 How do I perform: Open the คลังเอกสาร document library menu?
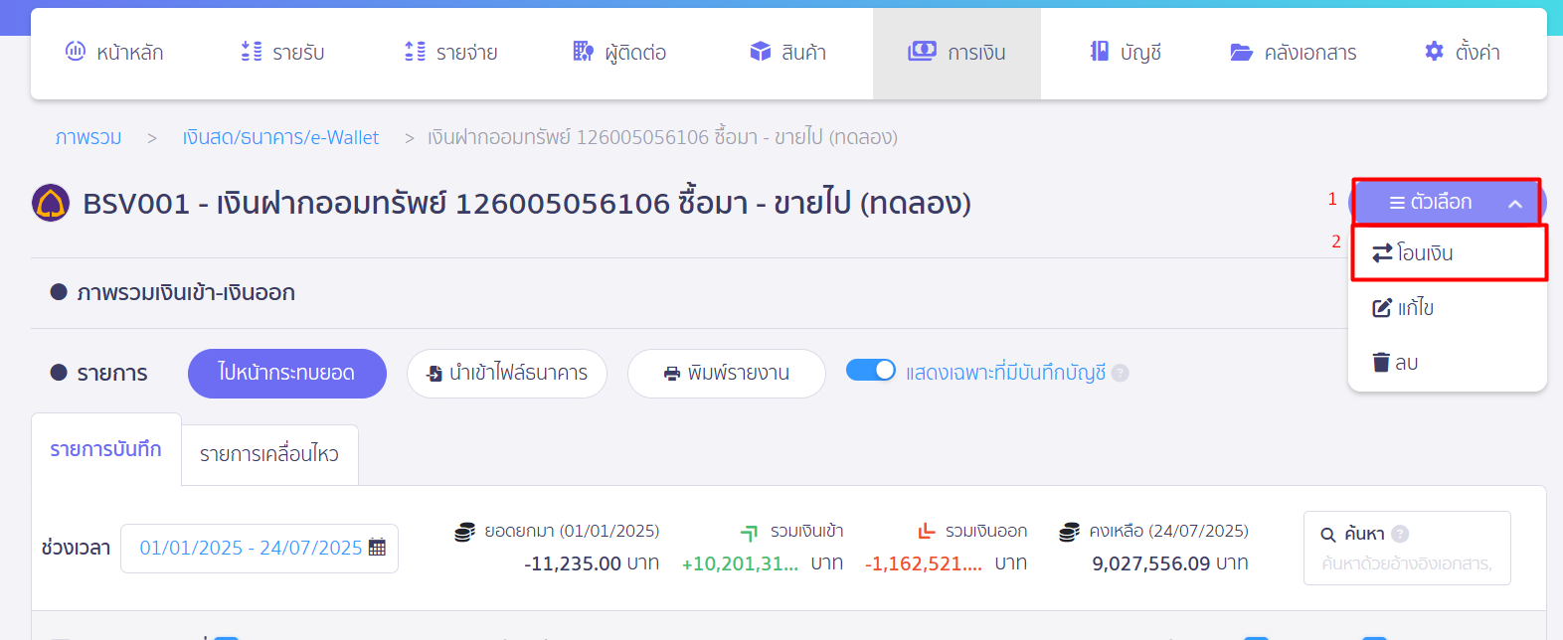pos(1294,53)
